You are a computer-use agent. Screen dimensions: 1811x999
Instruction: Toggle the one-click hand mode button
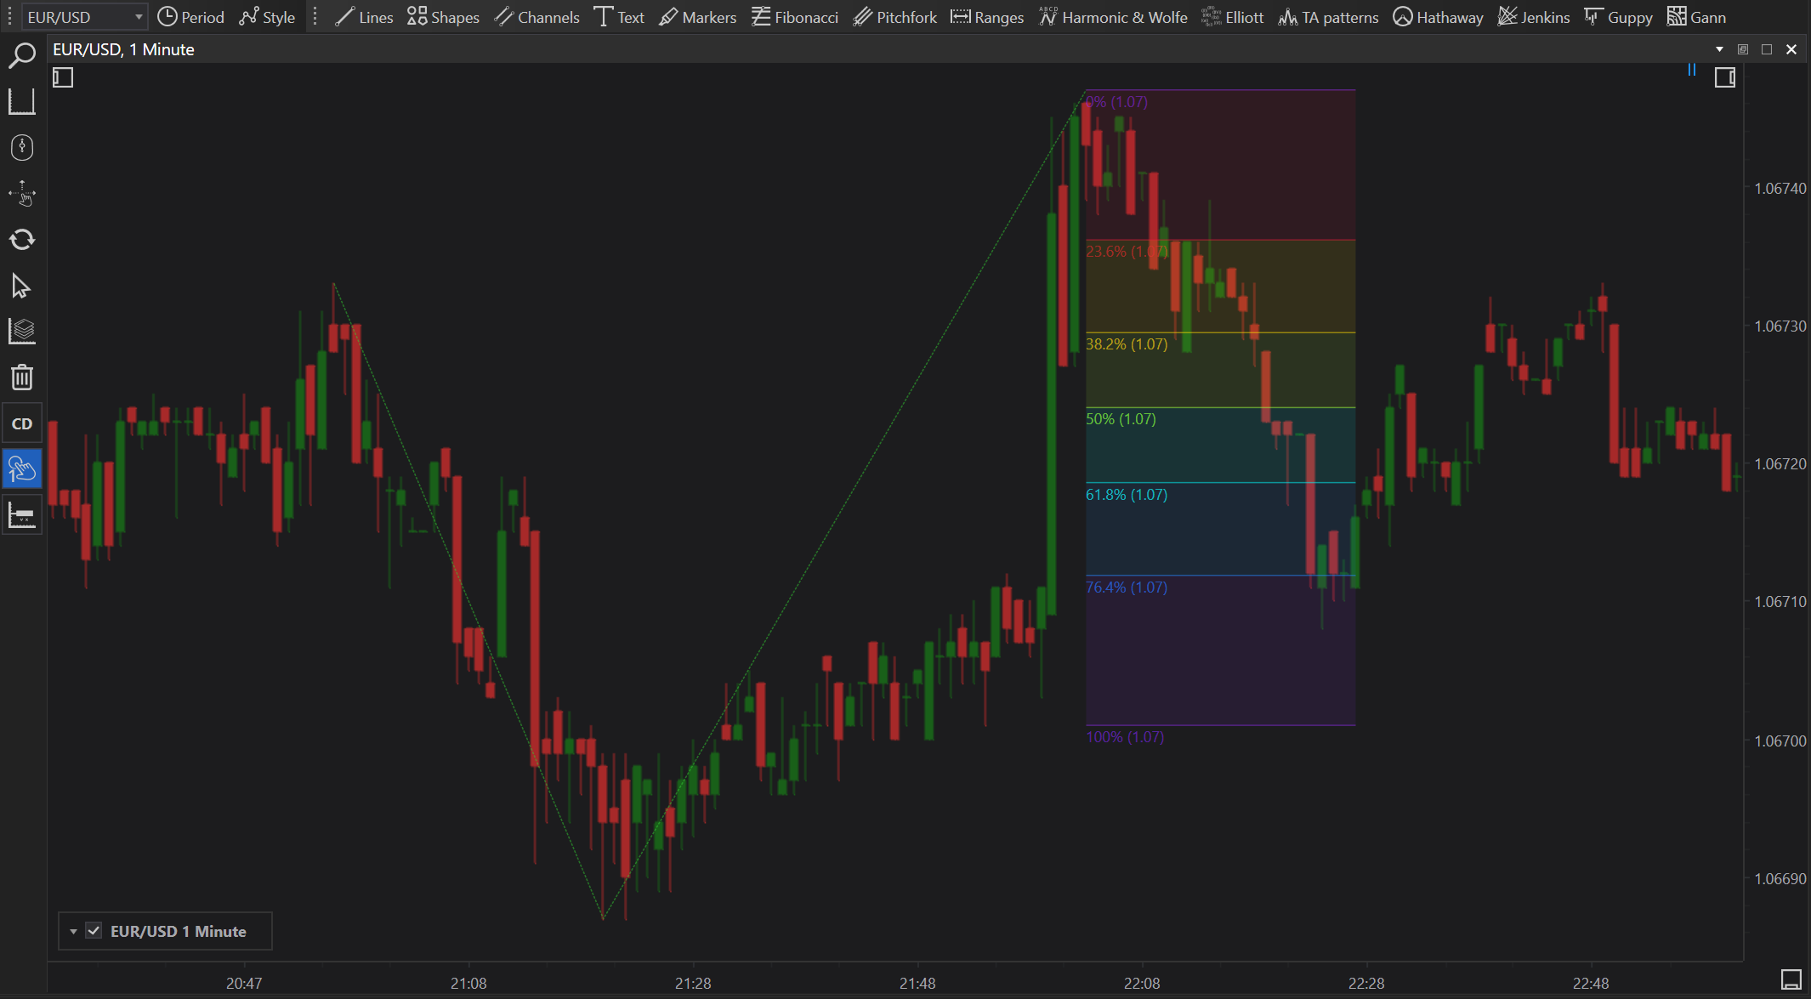pos(21,469)
